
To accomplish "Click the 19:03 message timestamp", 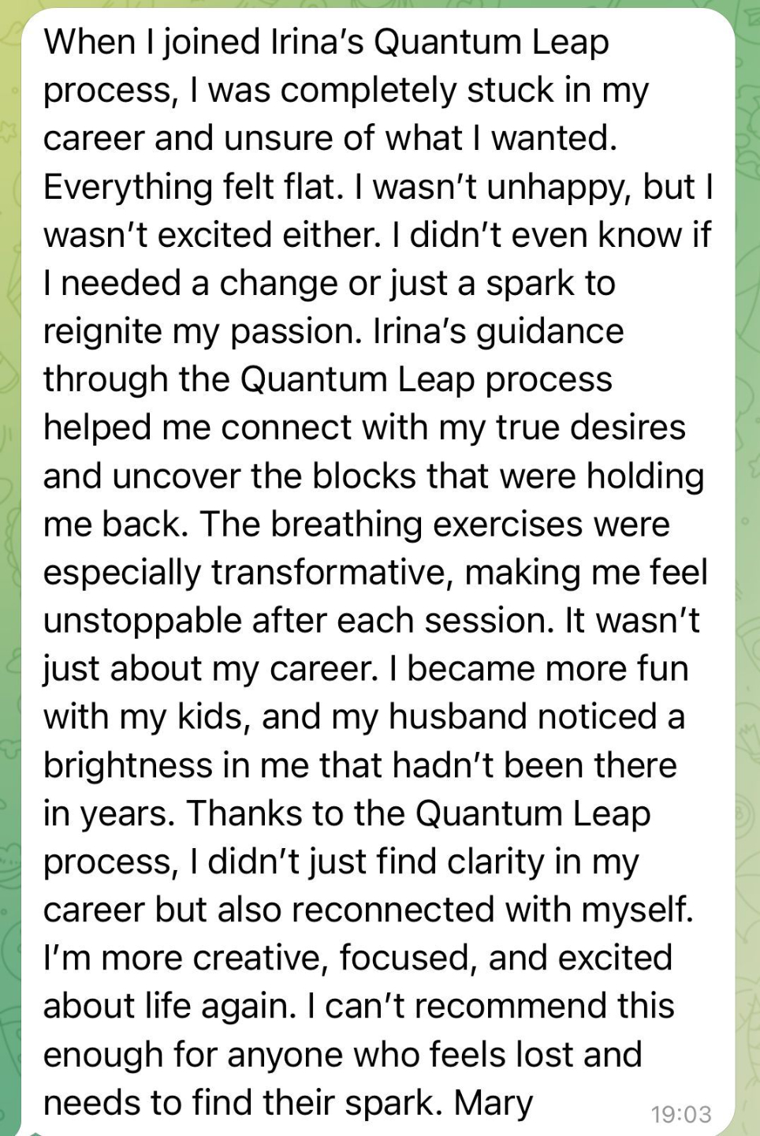I will 681,1114.
